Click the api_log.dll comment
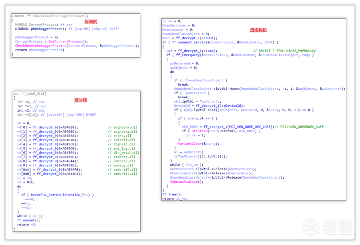 point(122,148)
